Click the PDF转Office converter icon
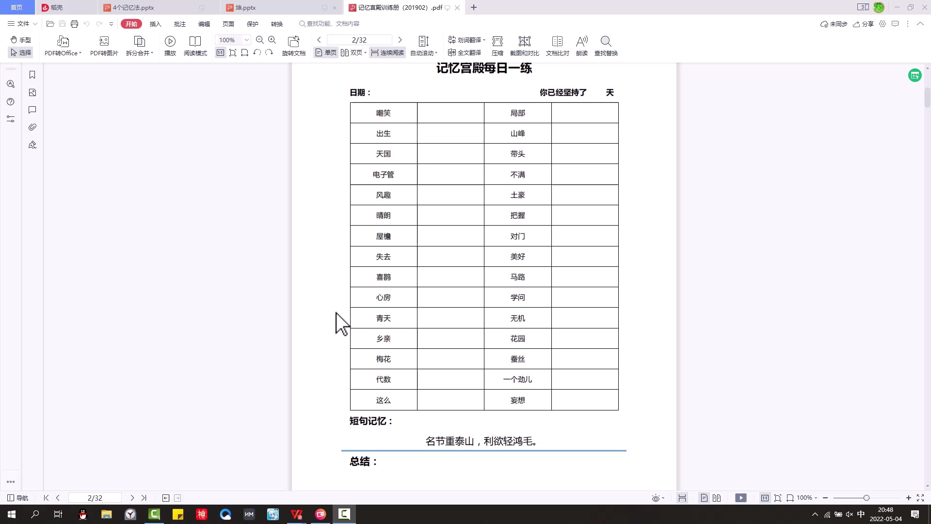Image resolution: width=931 pixels, height=524 pixels. (63, 41)
